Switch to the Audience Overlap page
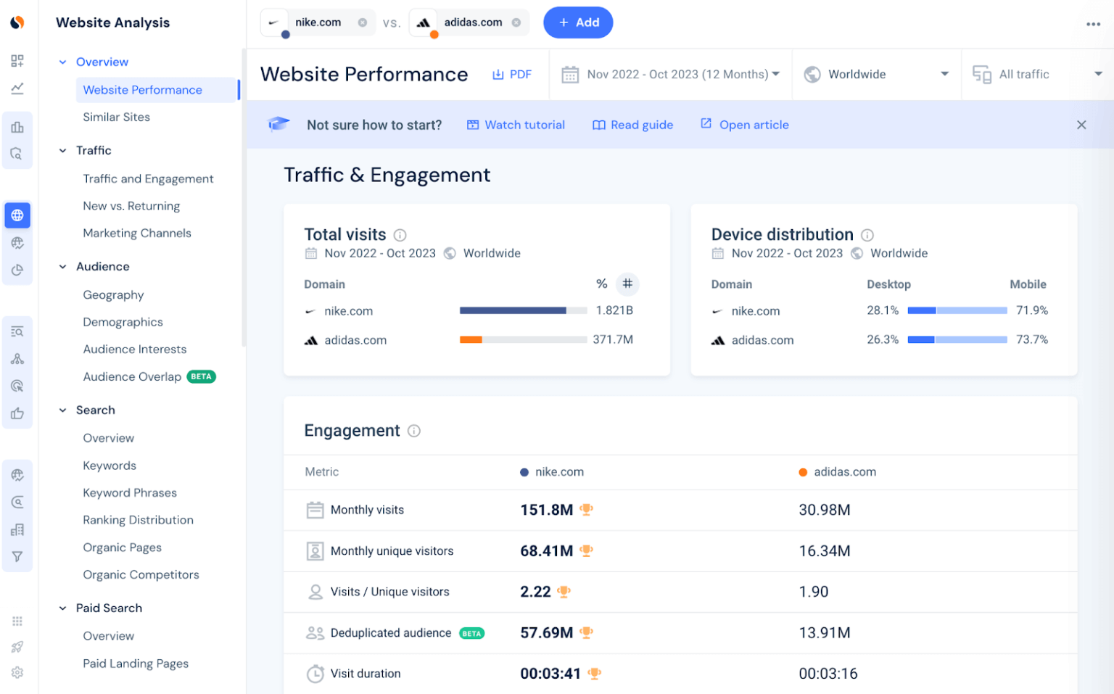Image resolution: width=1114 pixels, height=694 pixels. pos(132,376)
